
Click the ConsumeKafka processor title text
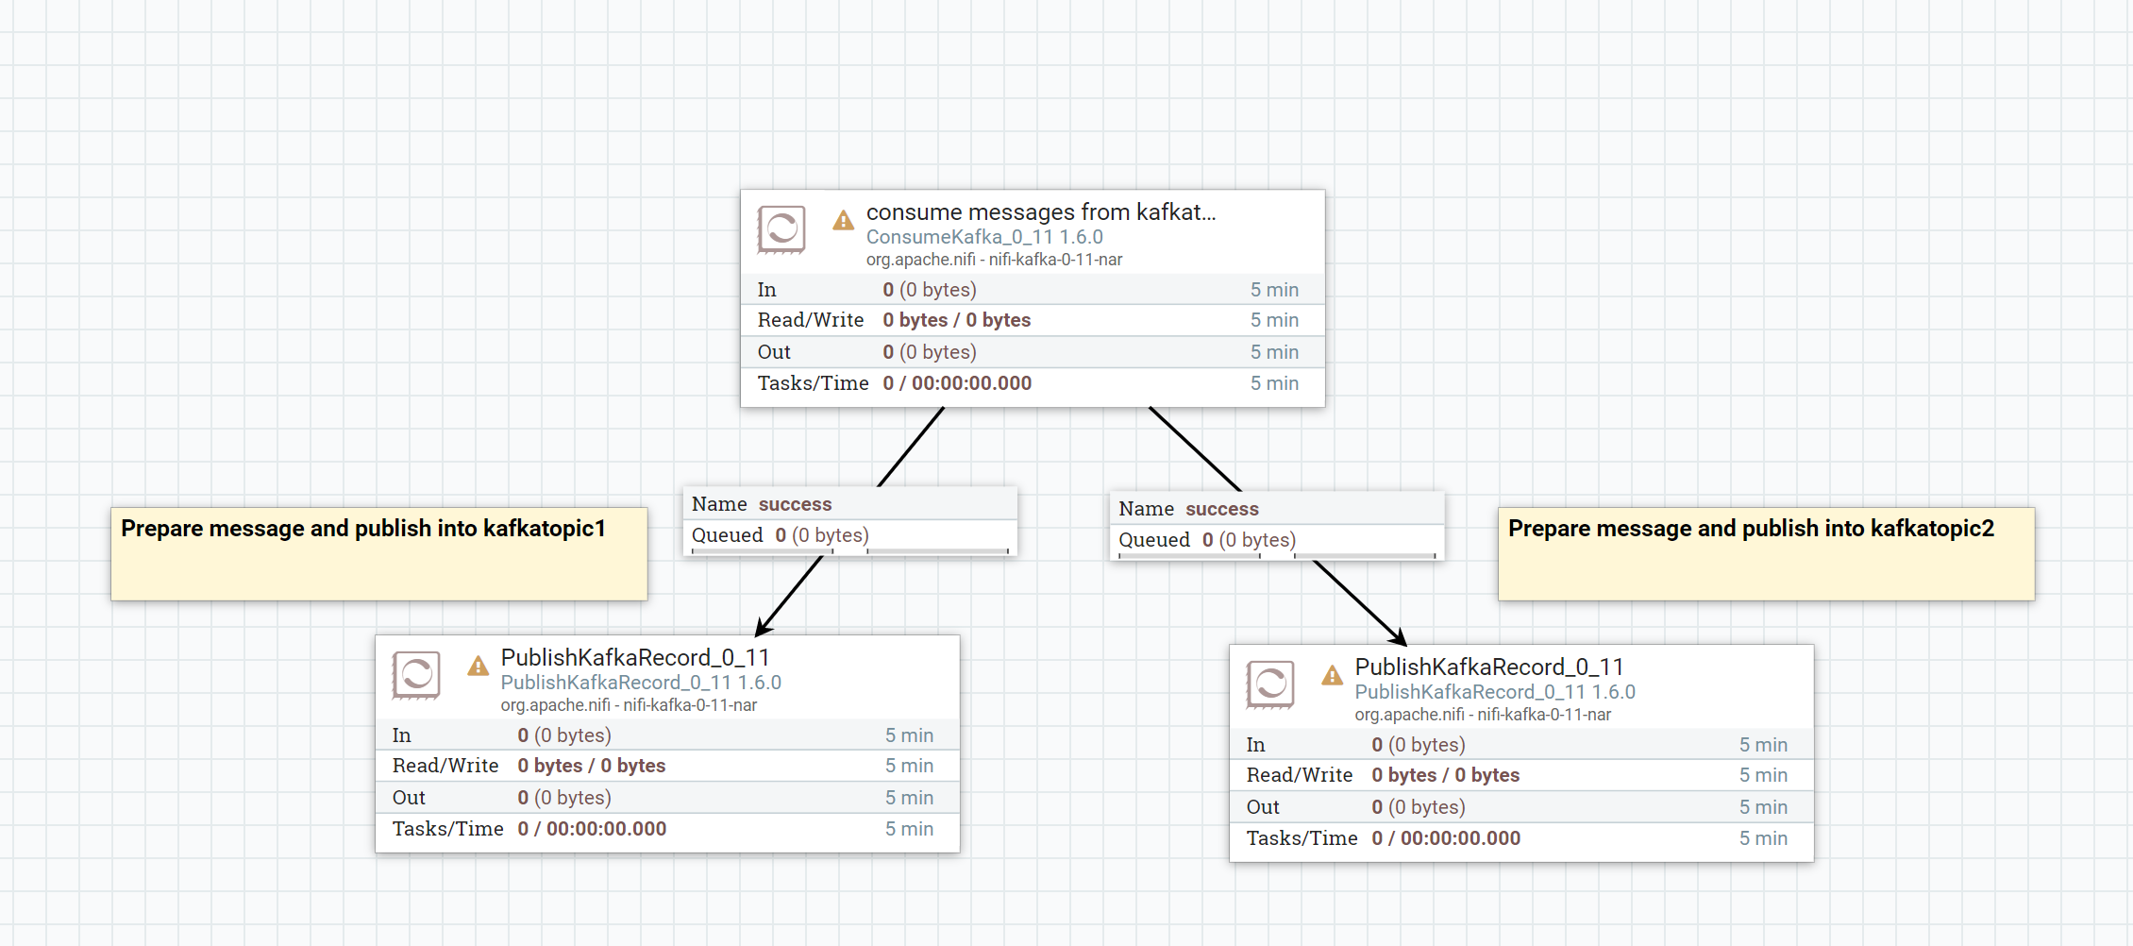pos(1041,211)
